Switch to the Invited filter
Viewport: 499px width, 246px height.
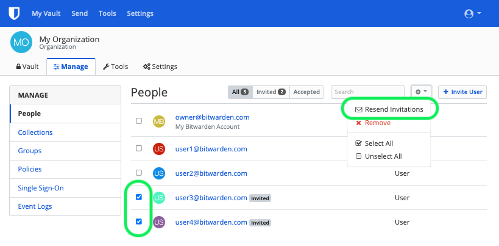click(271, 92)
